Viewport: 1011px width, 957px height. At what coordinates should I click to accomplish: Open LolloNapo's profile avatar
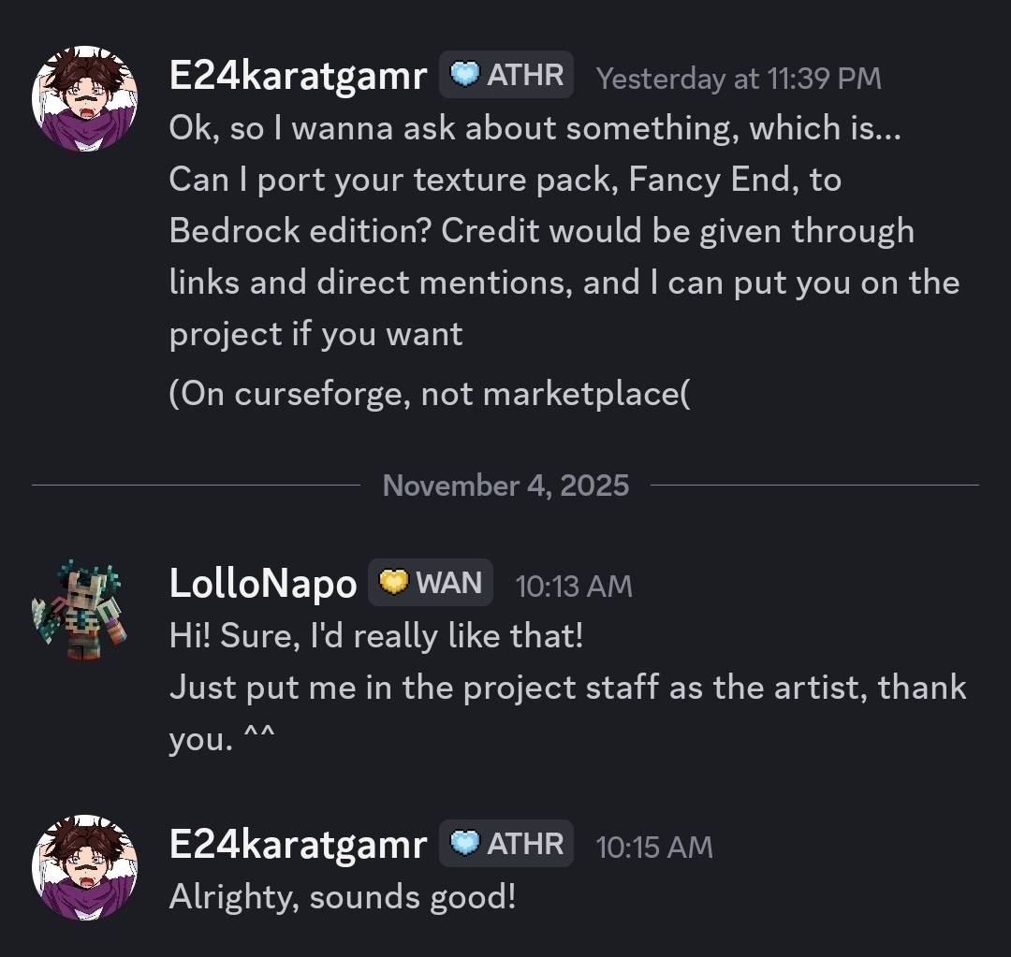click(x=79, y=609)
